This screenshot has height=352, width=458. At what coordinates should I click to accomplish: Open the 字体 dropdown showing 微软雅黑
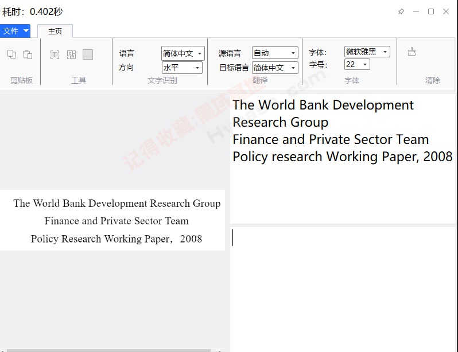coord(367,52)
